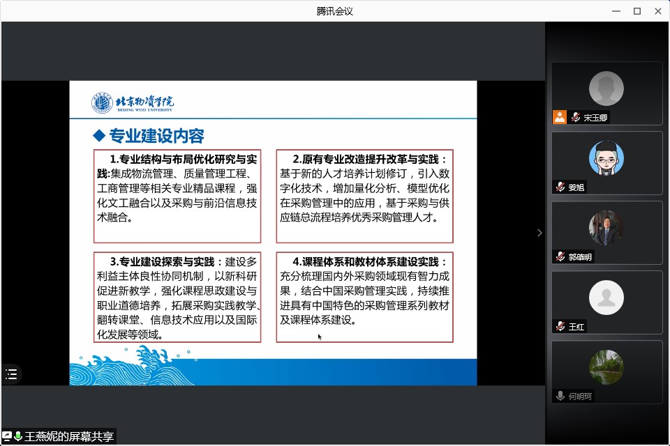
Task: Click the orange host icon next to 宋玉卿
Action: 559,117
